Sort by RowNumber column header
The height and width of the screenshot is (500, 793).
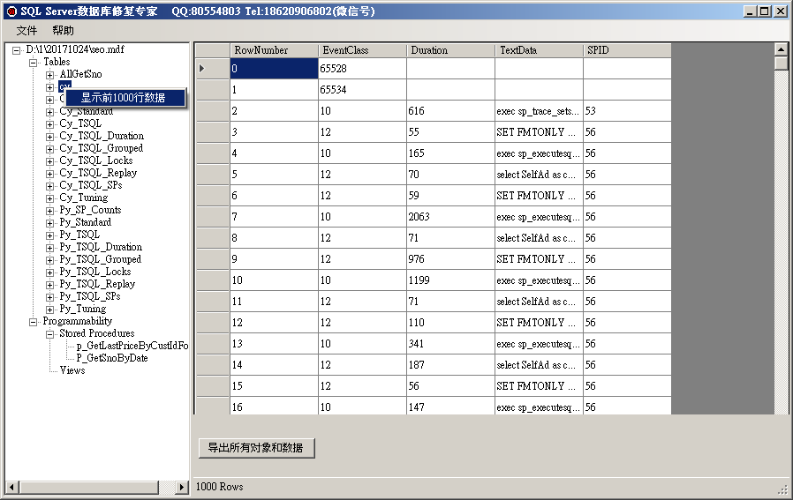(x=274, y=50)
